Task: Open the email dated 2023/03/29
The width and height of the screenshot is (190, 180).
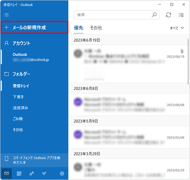Action: pos(129,169)
